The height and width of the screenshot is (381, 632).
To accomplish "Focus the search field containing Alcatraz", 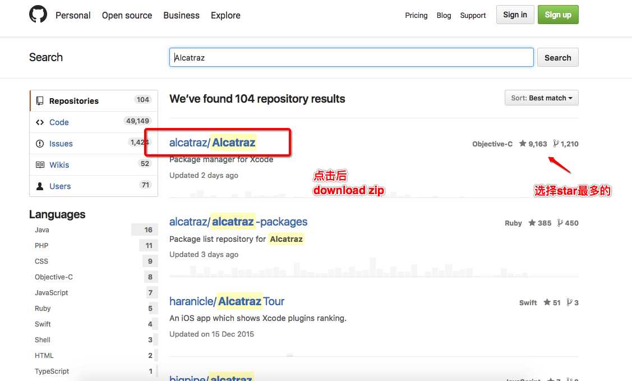I will click(352, 58).
